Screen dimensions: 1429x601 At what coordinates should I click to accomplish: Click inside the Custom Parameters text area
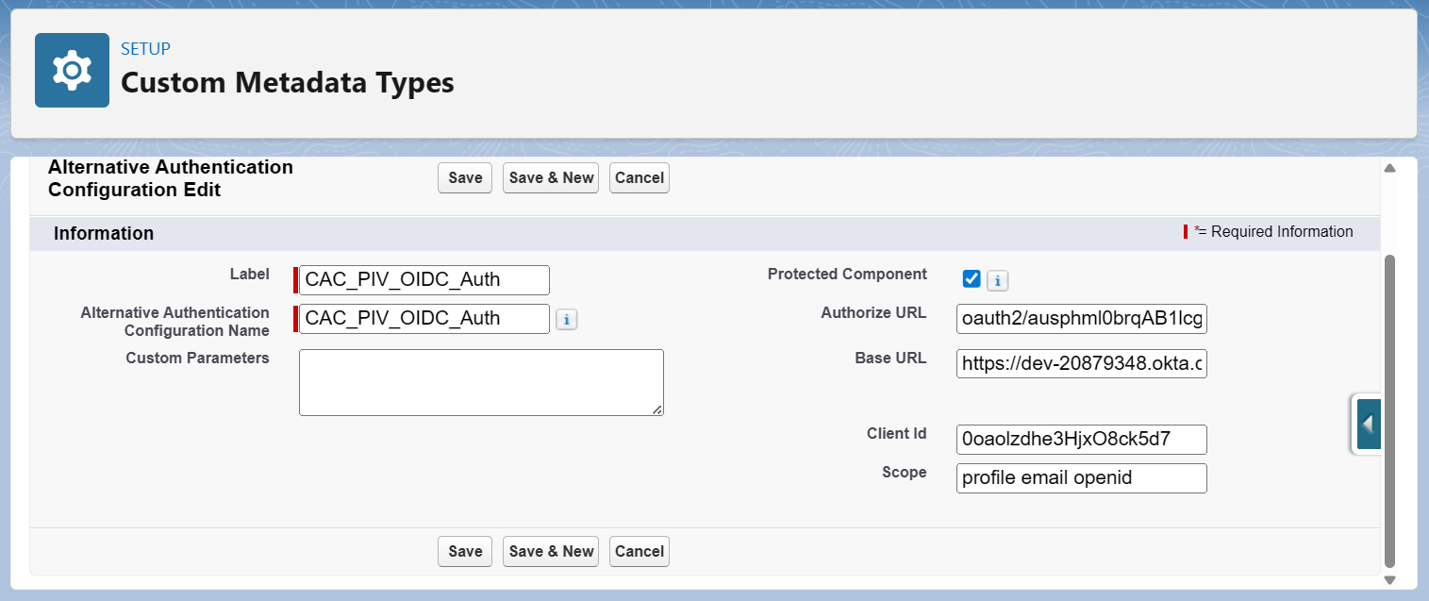click(x=481, y=382)
